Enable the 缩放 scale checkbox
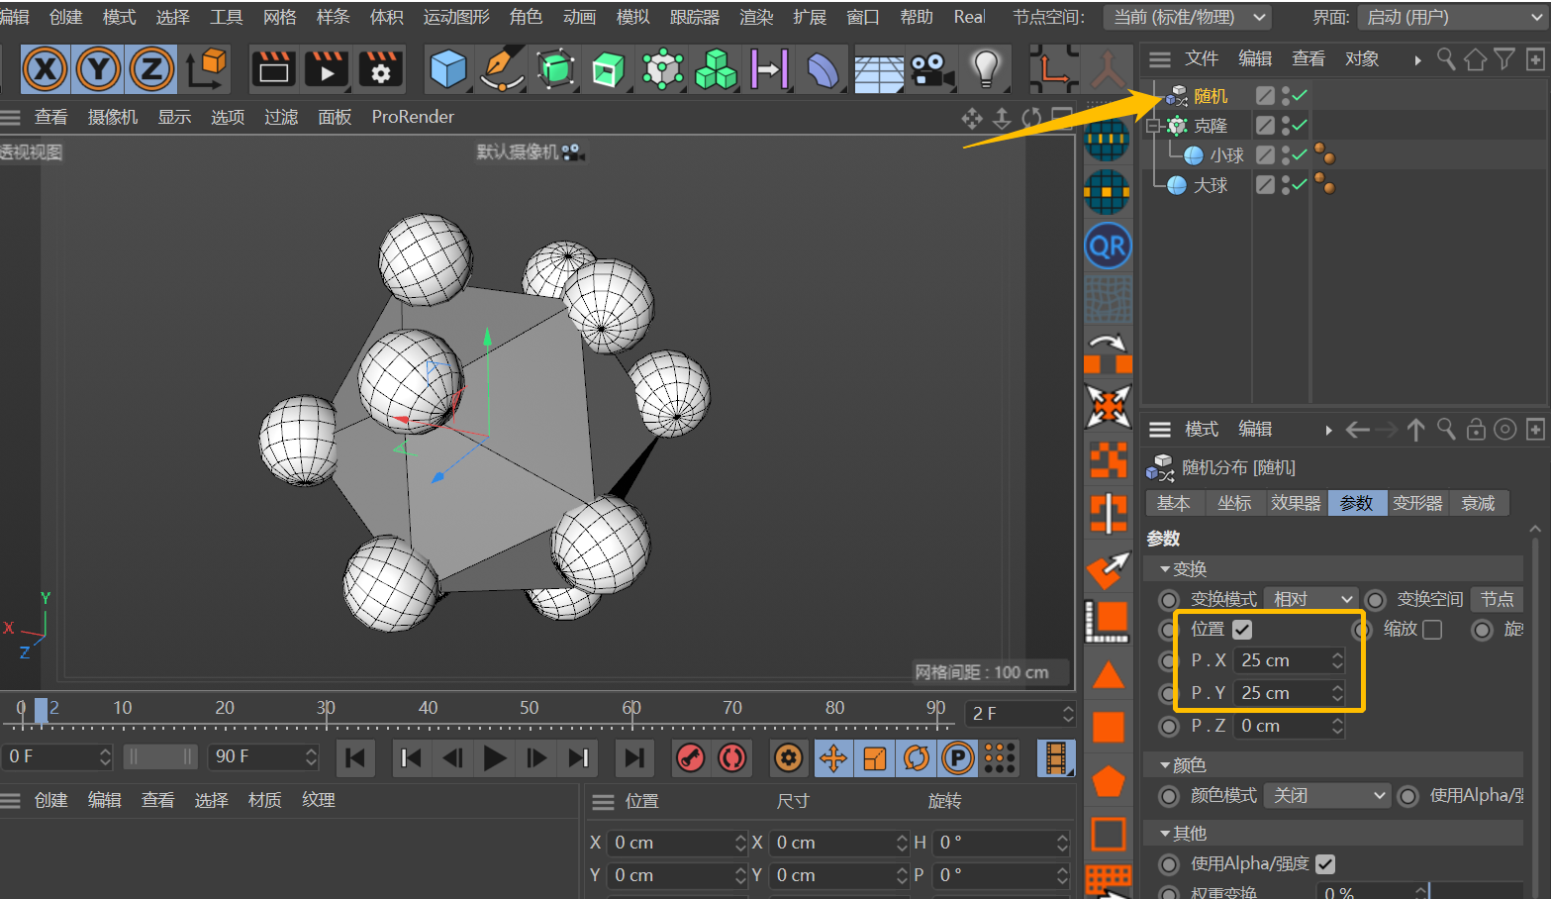 click(x=1432, y=630)
